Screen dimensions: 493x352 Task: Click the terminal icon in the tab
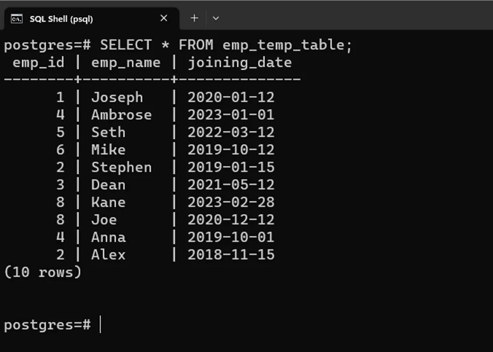[17, 19]
